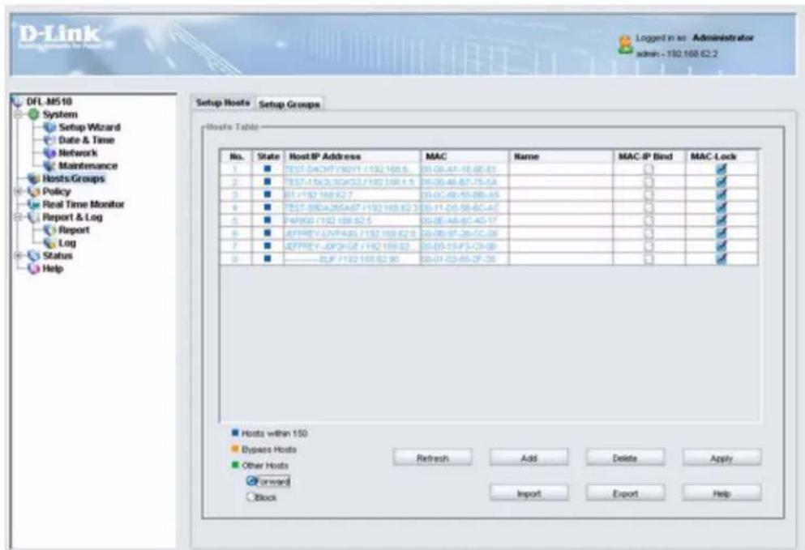Click the Export button
The height and width of the screenshot is (550, 805).
point(625,493)
